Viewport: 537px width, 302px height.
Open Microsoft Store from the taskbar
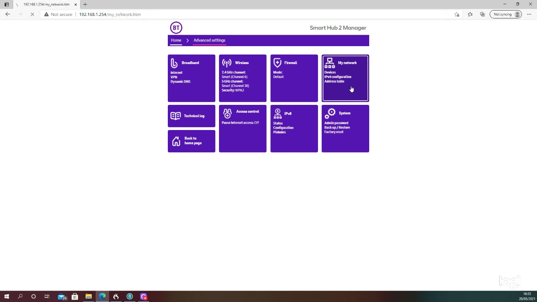[75, 297]
